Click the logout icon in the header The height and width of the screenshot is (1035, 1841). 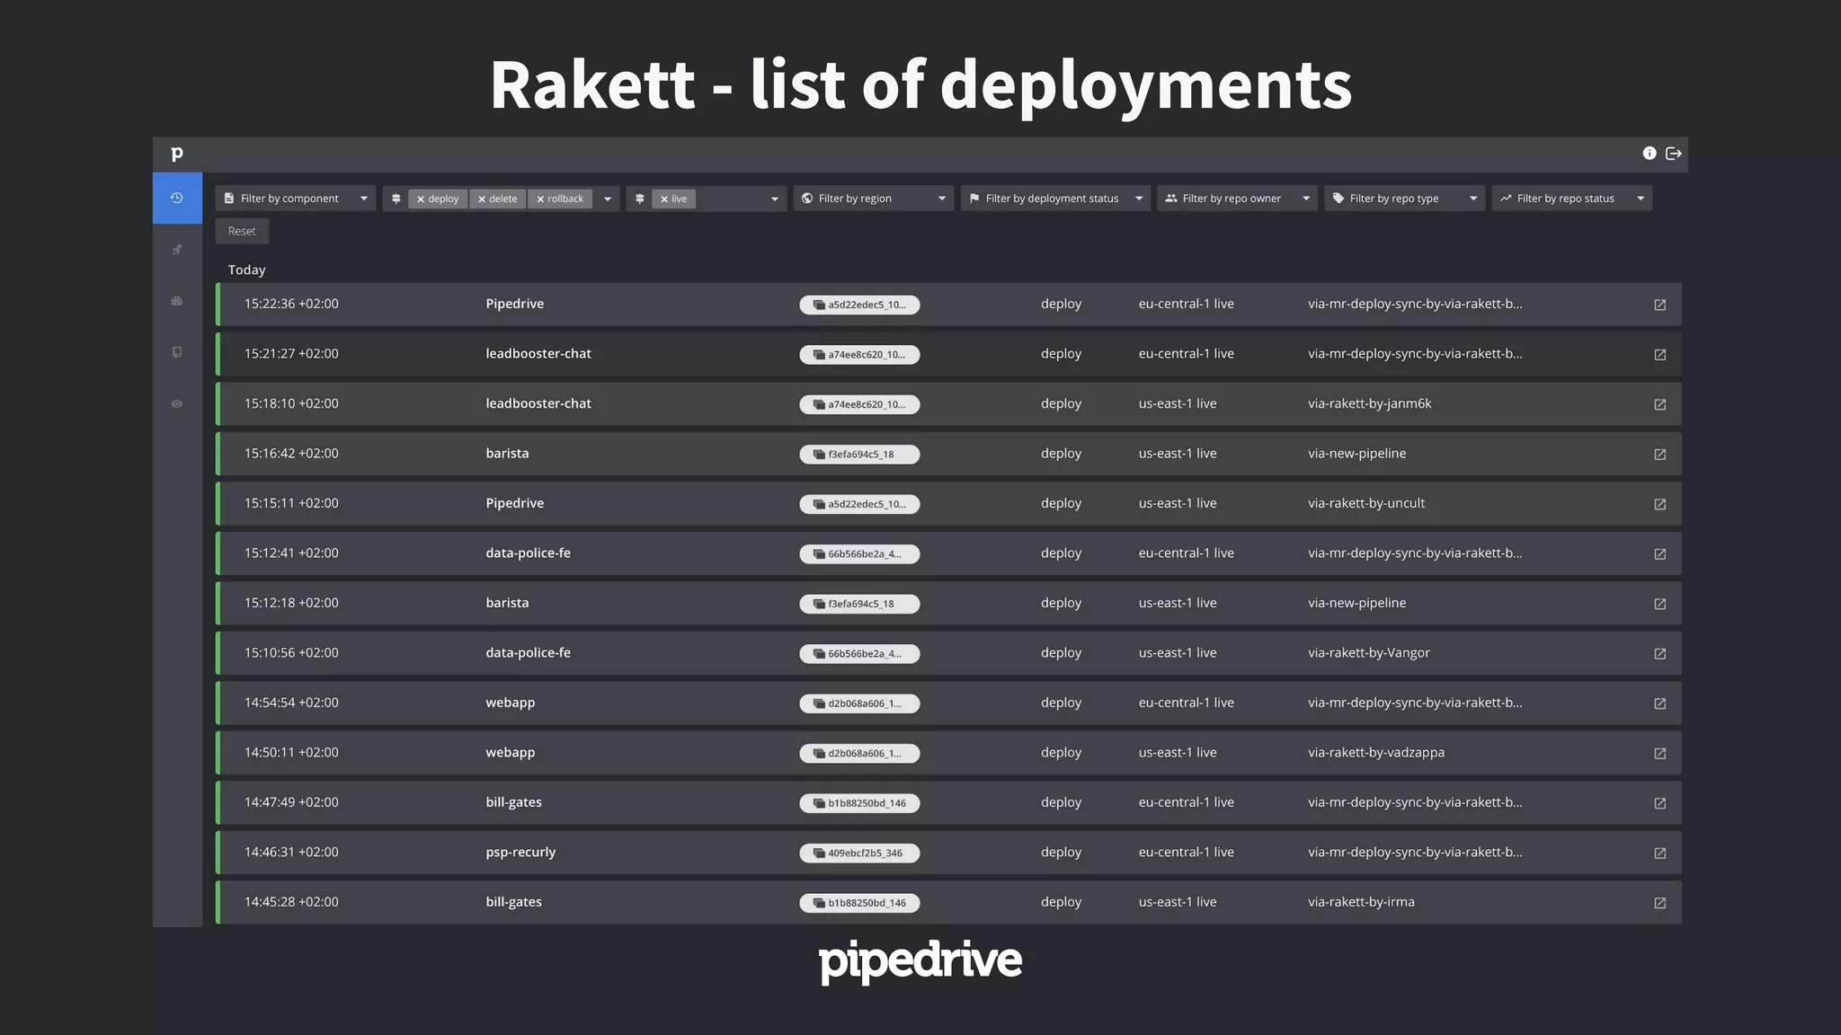click(x=1674, y=154)
